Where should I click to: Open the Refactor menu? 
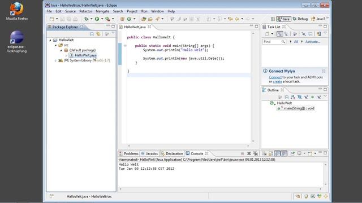(x=85, y=11)
